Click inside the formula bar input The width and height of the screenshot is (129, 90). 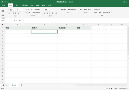(75, 20)
